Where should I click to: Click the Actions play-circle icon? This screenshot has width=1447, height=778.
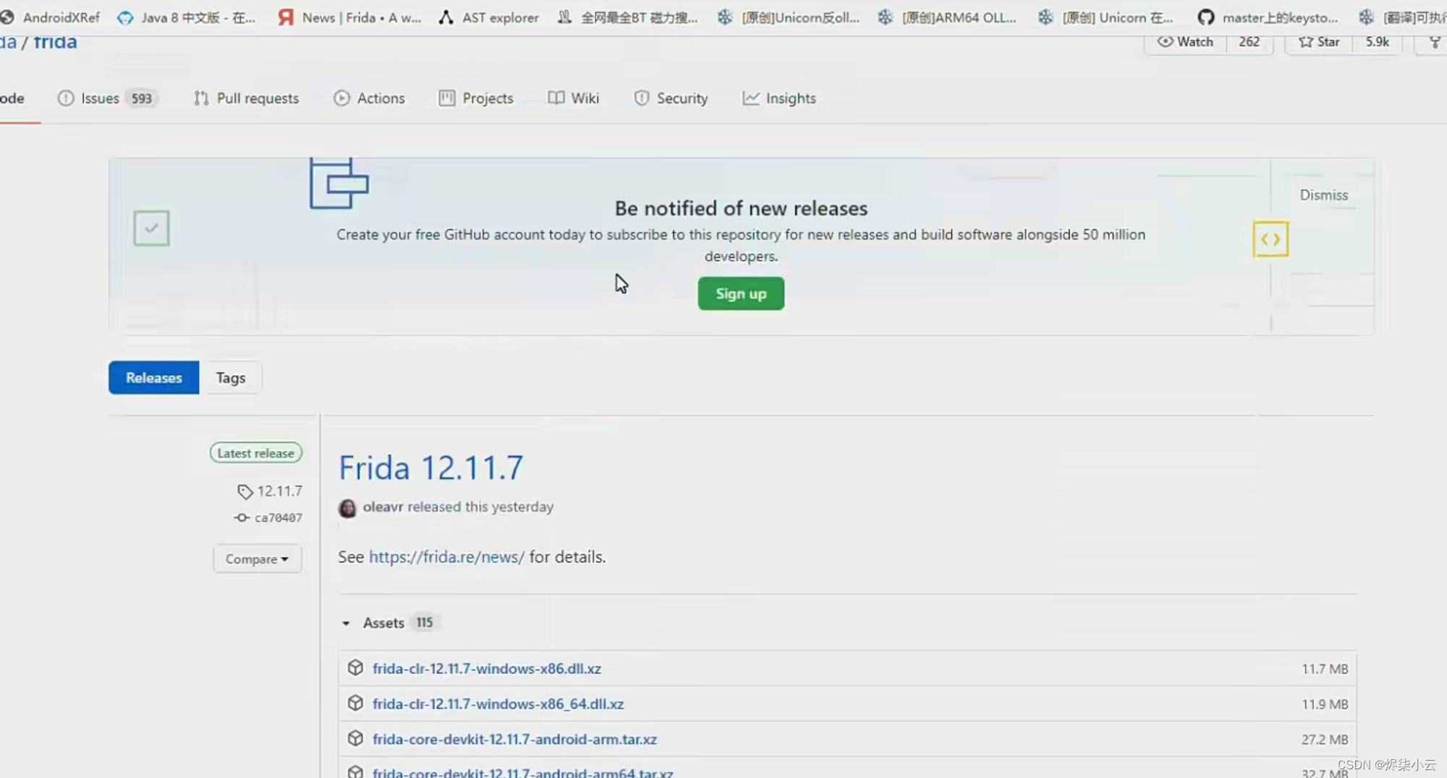click(341, 98)
